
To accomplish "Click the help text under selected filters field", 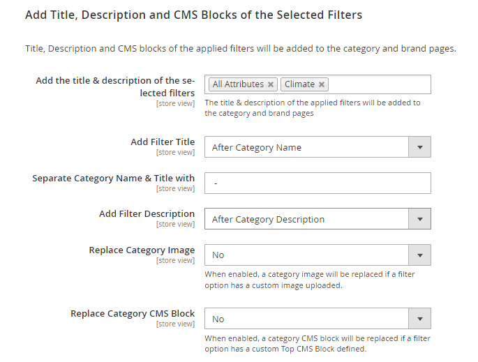I will pos(313,108).
